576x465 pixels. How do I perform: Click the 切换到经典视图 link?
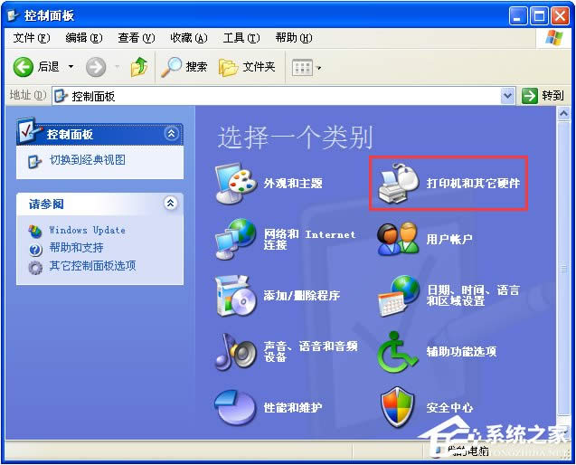pos(87,160)
